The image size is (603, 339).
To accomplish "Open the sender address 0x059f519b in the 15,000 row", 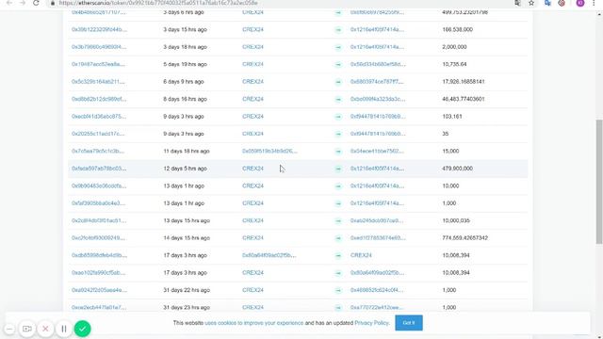I will tap(269, 151).
